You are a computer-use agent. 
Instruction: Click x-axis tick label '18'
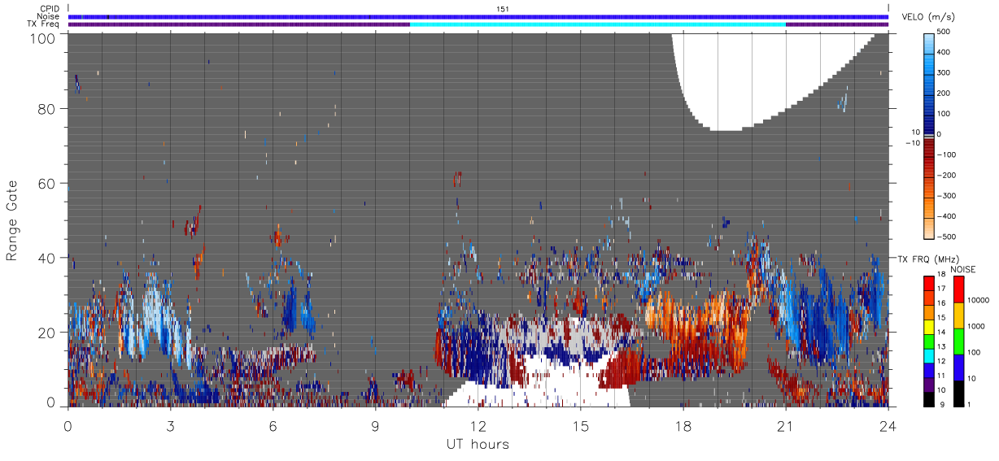683,425
